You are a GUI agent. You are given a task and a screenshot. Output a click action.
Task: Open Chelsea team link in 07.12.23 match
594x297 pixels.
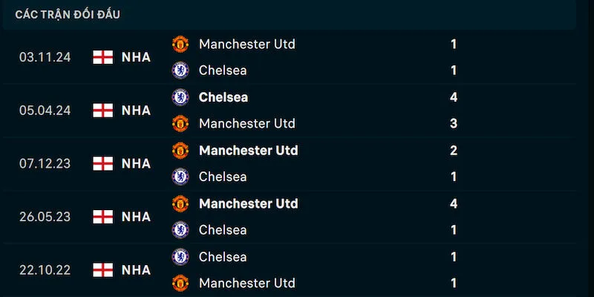223,177
